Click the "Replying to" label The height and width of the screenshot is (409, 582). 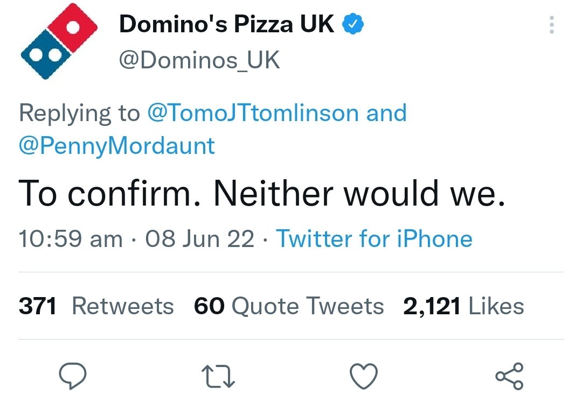[79, 114]
